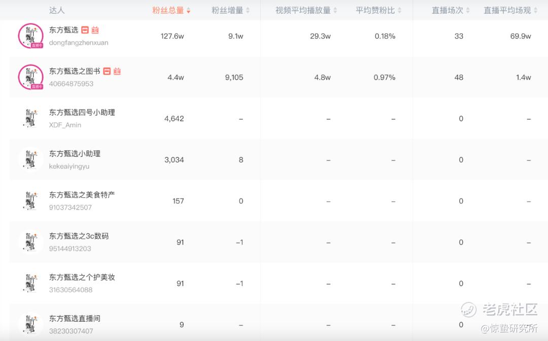Image resolution: width=548 pixels, height=341 pixels.
Task: Click the 粉丝总量 header label
Action: click(x=168, y=11)
